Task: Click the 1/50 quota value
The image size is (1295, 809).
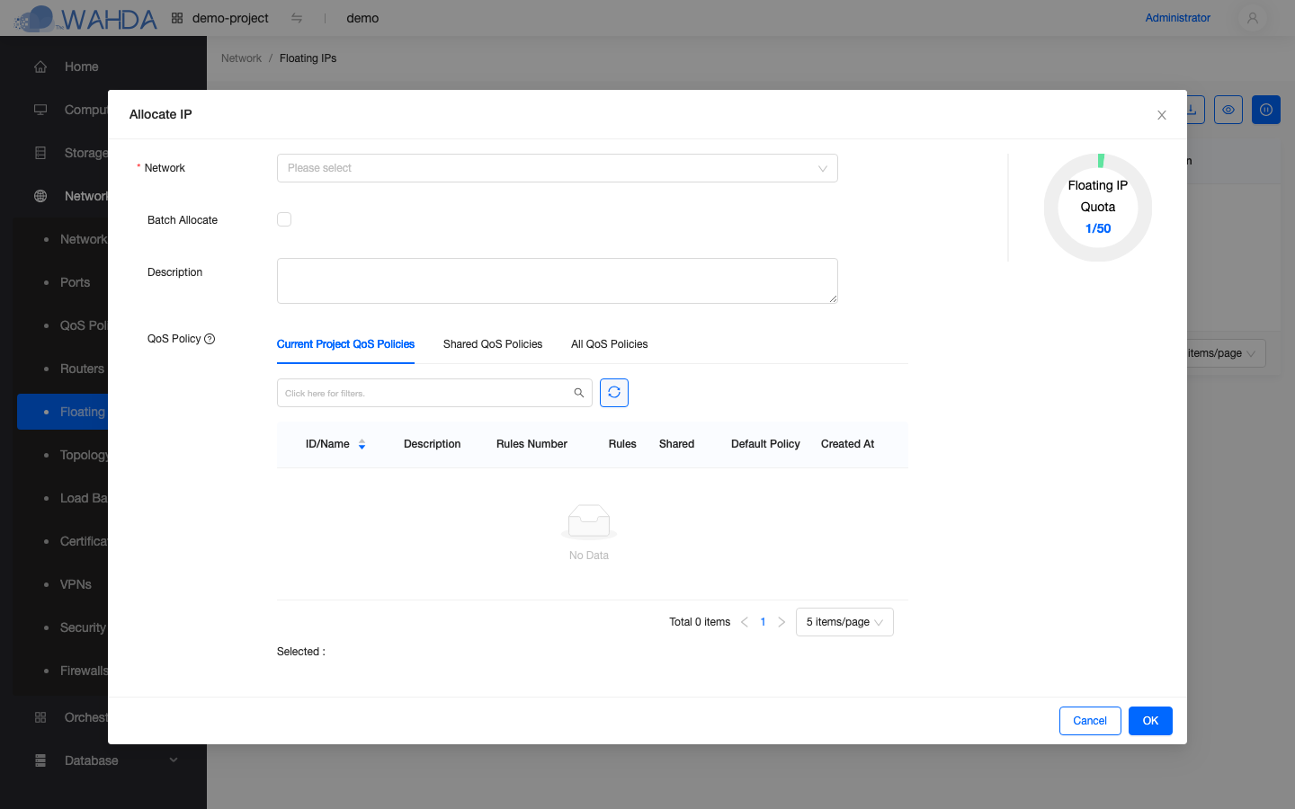Action: point(1098,228)
